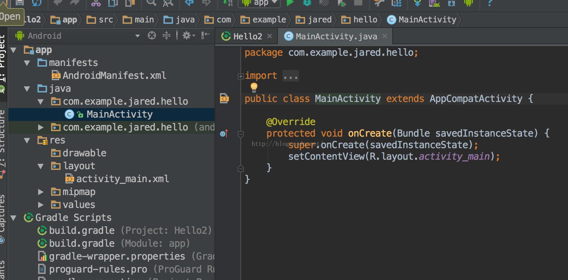The height and width of the screenshot is (280, 568).
Task: Click the main breadcrumb in navigation bar
Action: click(x=138, y=20)
